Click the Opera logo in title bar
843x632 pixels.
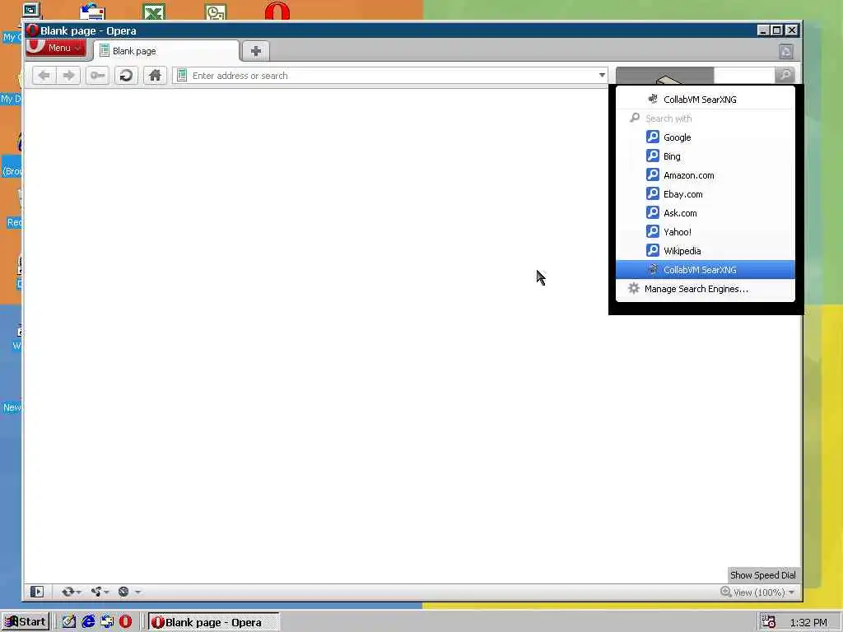[32, 30]
